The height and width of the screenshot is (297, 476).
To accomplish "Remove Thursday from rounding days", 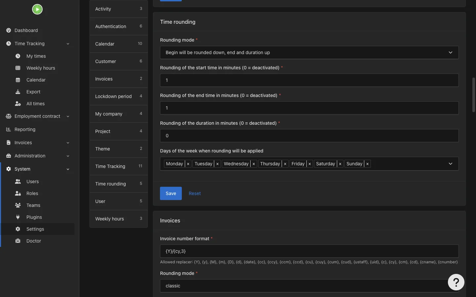I will coord(285,164).
